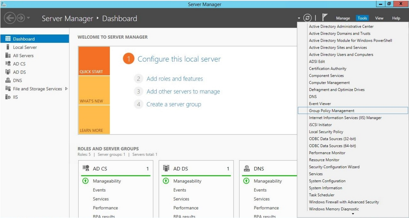409x218 pixels.
Task: Open the View menu
Action: (x=379, y=18)
